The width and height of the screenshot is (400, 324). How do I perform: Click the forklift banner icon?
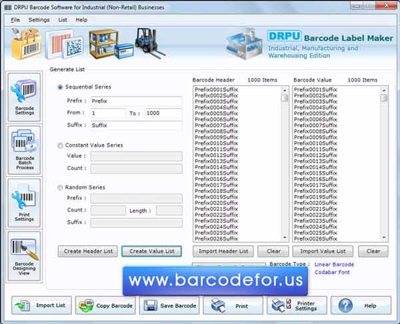click(150, 42)
